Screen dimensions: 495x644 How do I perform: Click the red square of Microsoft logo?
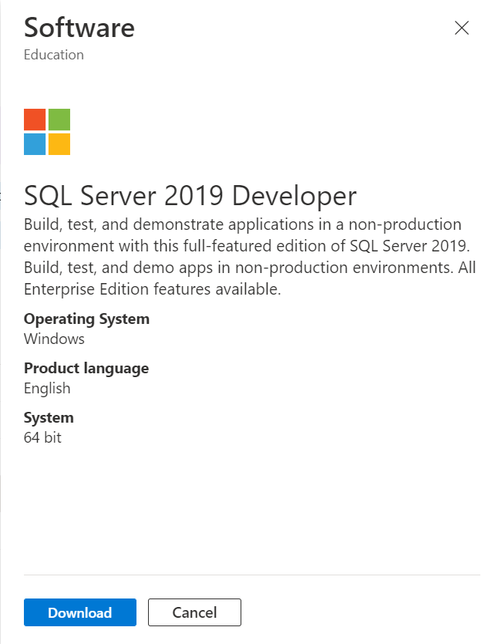(35, 120)
